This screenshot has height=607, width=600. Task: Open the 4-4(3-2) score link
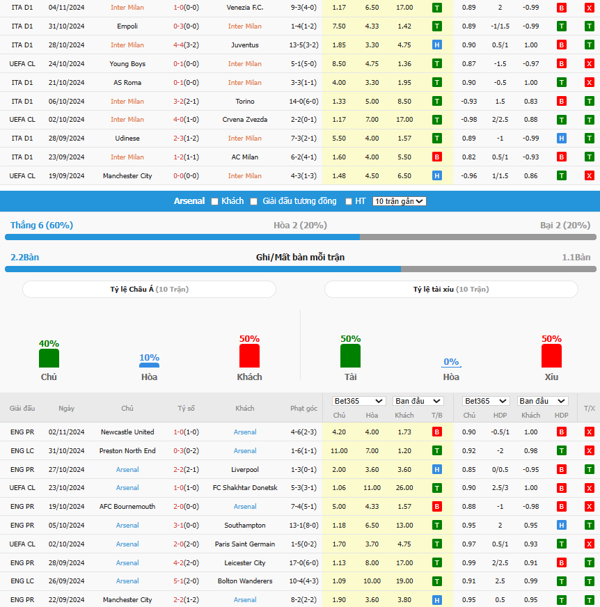click(186, 45)
